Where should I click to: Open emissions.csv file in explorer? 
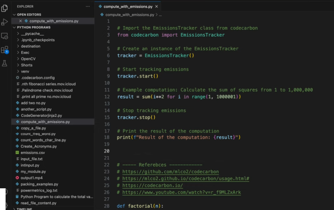(33, 153)
